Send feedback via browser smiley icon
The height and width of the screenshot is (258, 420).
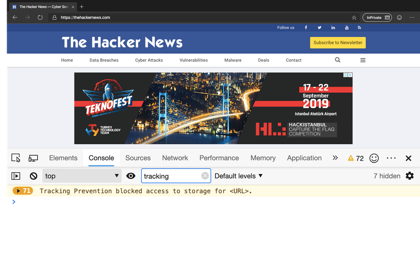(x=399, y=17)
